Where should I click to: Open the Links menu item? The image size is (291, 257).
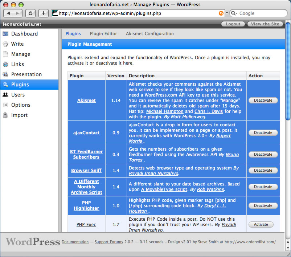pyautogui.click(x=18, y=64)
